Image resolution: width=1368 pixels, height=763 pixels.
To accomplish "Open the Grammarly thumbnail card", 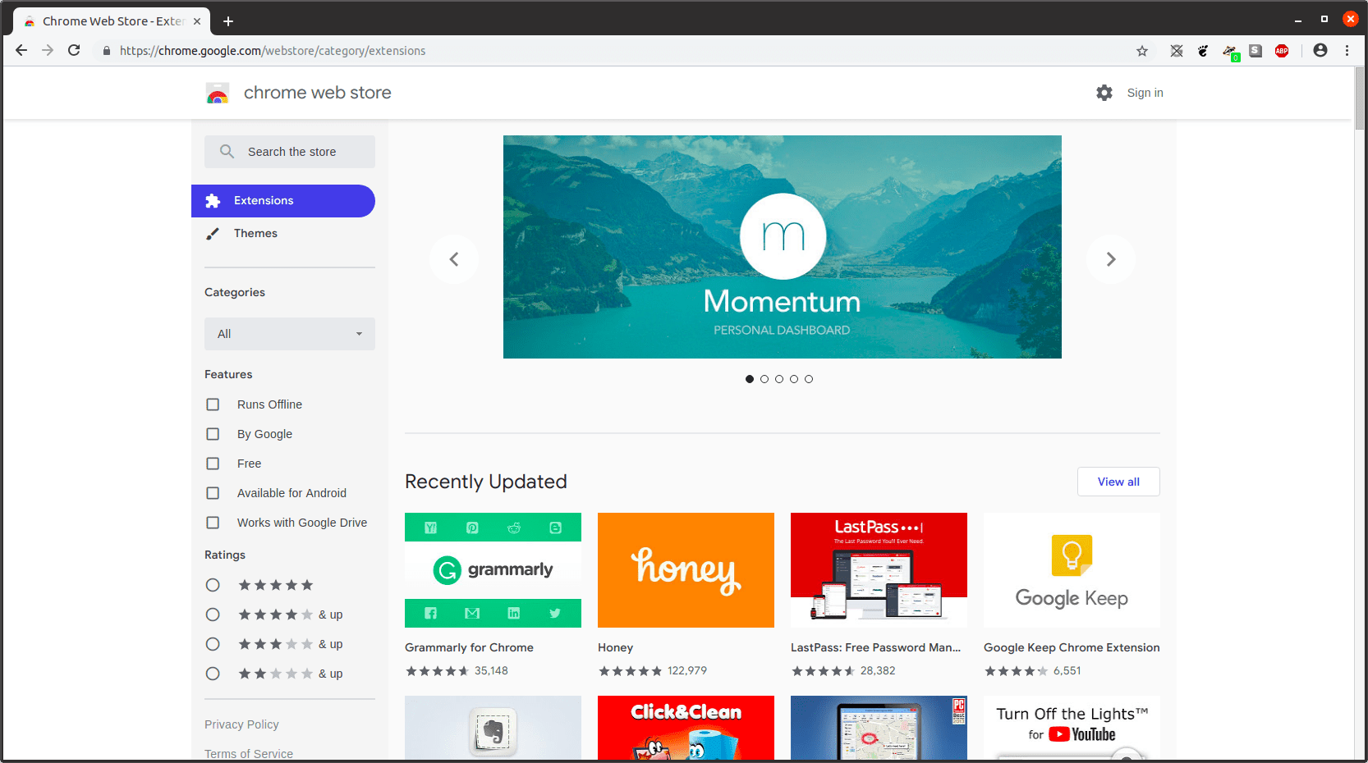I will [493, 570].
